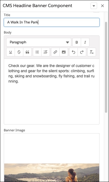The height and width of the screenshot is (182, 109).
Task: Apply strikethrough formatting
Action: point(19,52)
